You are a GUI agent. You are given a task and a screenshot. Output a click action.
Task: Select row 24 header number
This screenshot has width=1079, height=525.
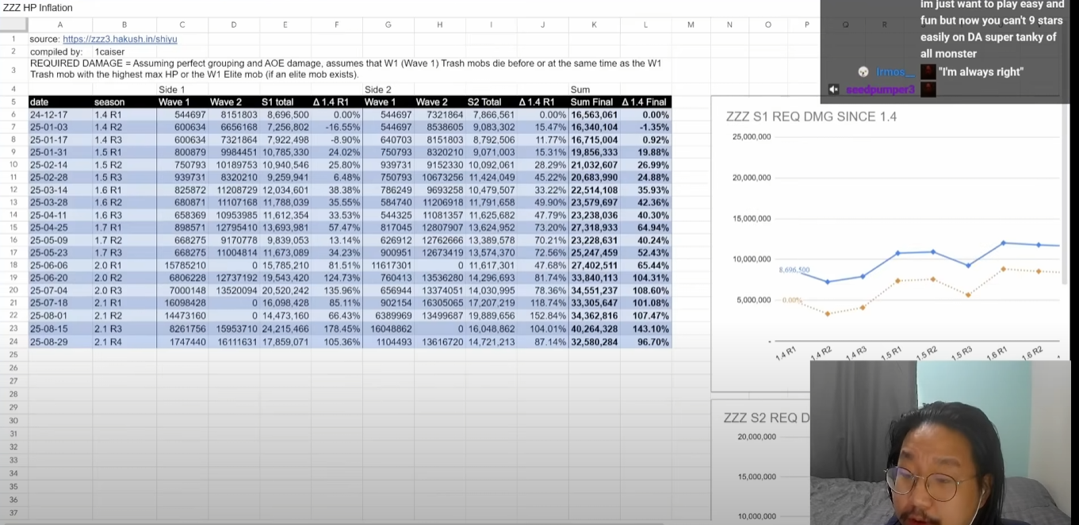[13, 342]
